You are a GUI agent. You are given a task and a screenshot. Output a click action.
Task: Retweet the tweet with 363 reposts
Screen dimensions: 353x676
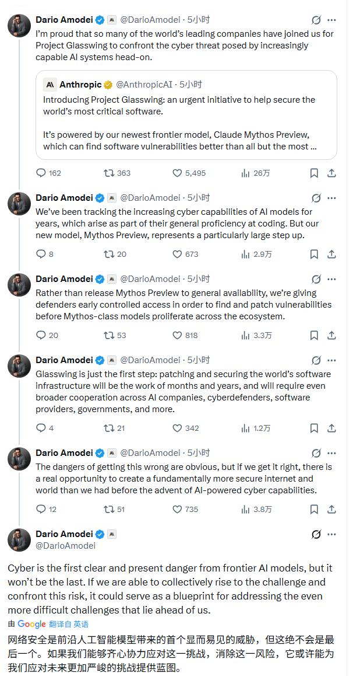tap(109, 173)
